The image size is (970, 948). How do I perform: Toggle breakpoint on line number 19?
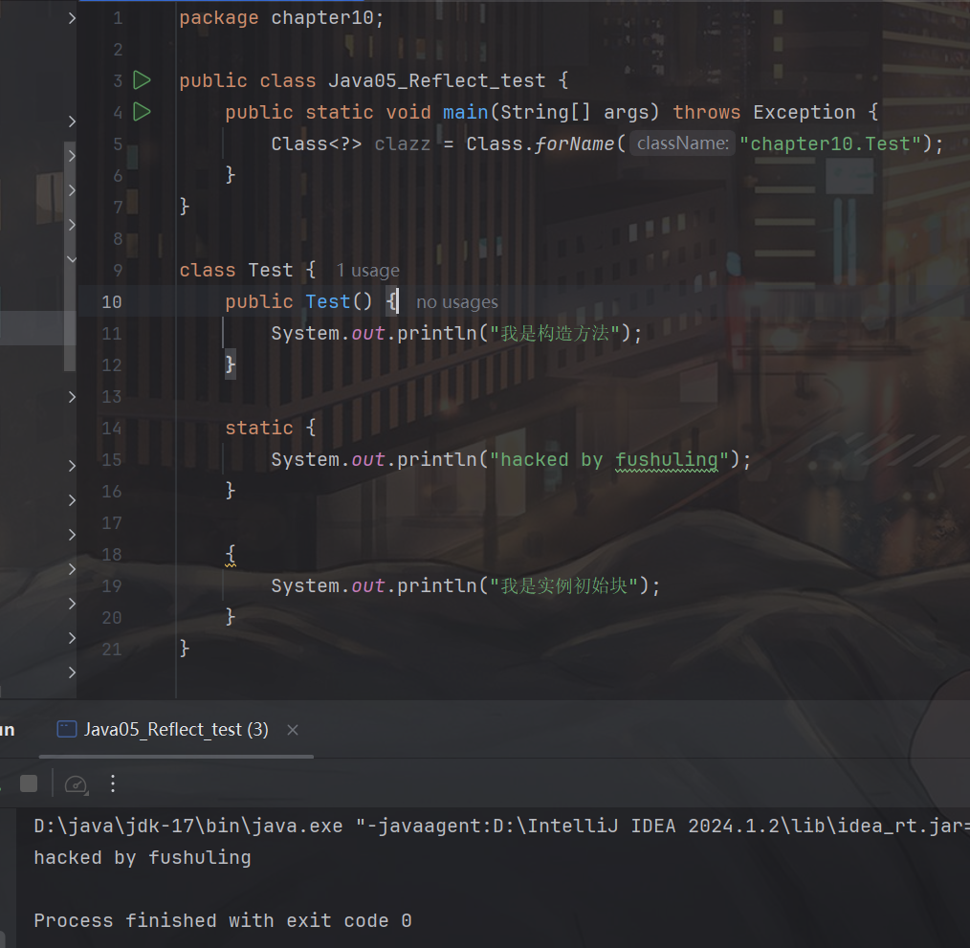coord(111,586)
